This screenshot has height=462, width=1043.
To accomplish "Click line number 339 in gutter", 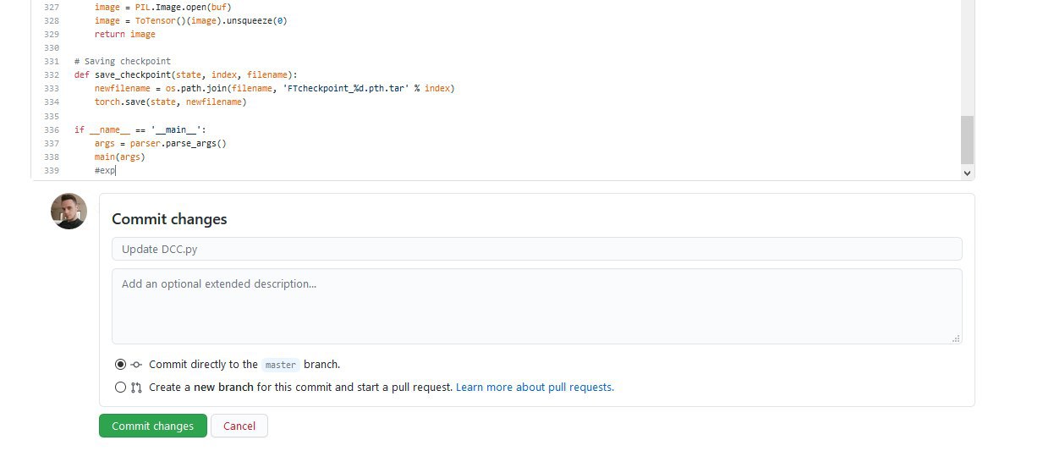I will pyautogui.click(x=52, y=171).
